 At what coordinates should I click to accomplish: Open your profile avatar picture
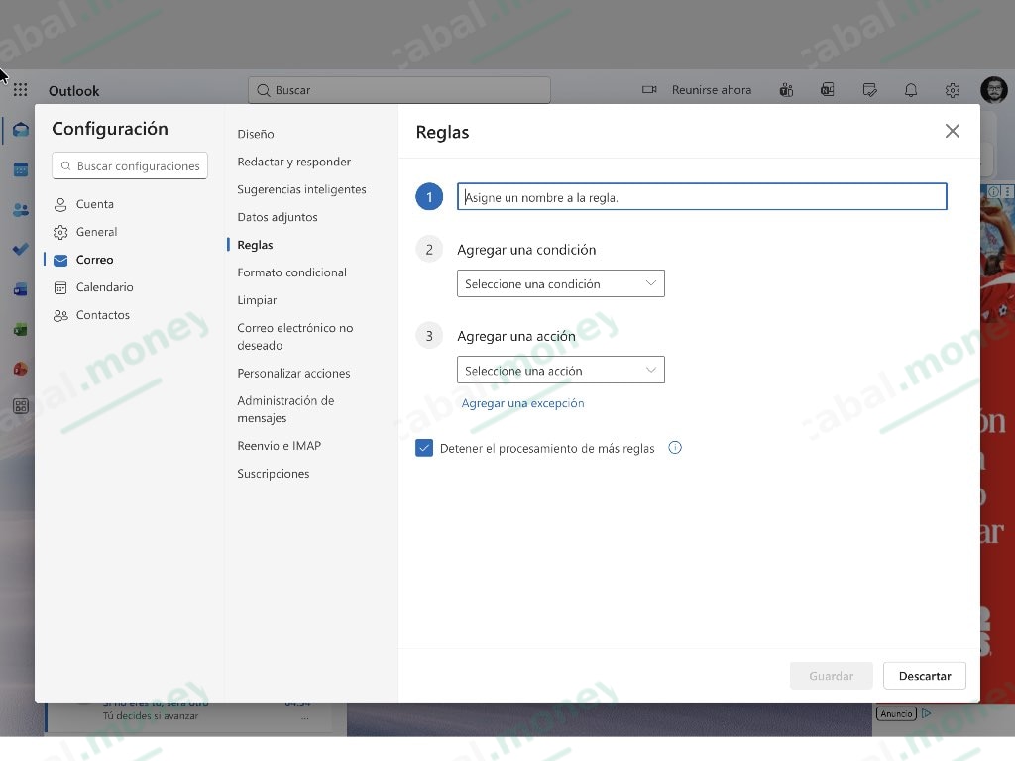tap(993, 89)
